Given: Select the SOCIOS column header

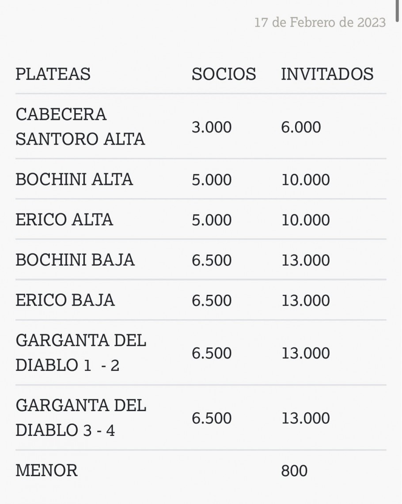Looking at the screenshot, I should click(224, 74).
